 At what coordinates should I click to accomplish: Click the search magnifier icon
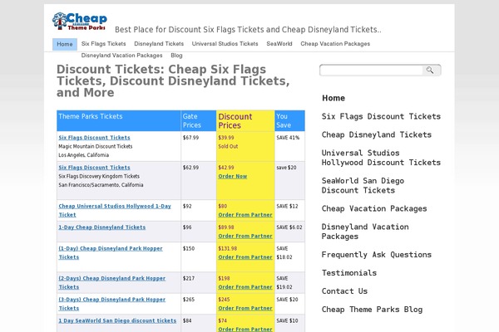click(430, 71)
